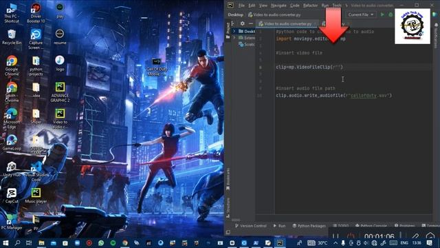Open CapCut desktop icon
The height and width of the screenshot is (248, 440).
pos(12,196)
